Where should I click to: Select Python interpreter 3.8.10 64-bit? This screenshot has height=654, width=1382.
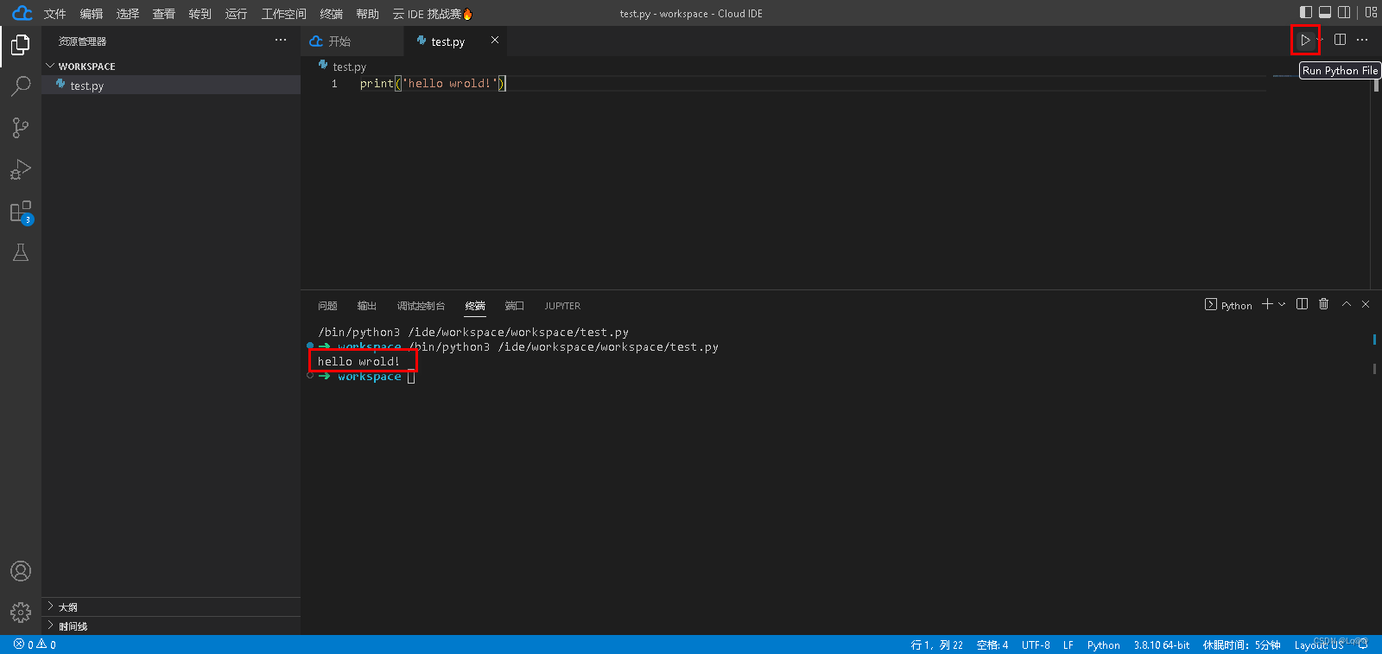coord(1162,645)
